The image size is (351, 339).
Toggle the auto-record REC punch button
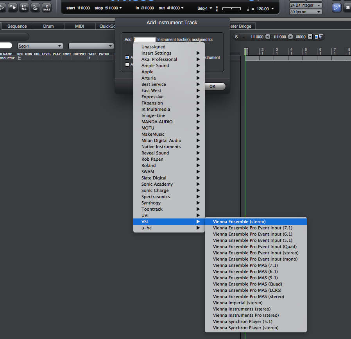(24, 8)
